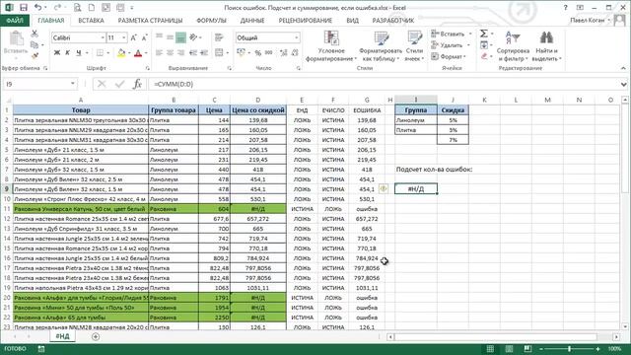Open the Format (Формат) cells menu

point(449,56)
